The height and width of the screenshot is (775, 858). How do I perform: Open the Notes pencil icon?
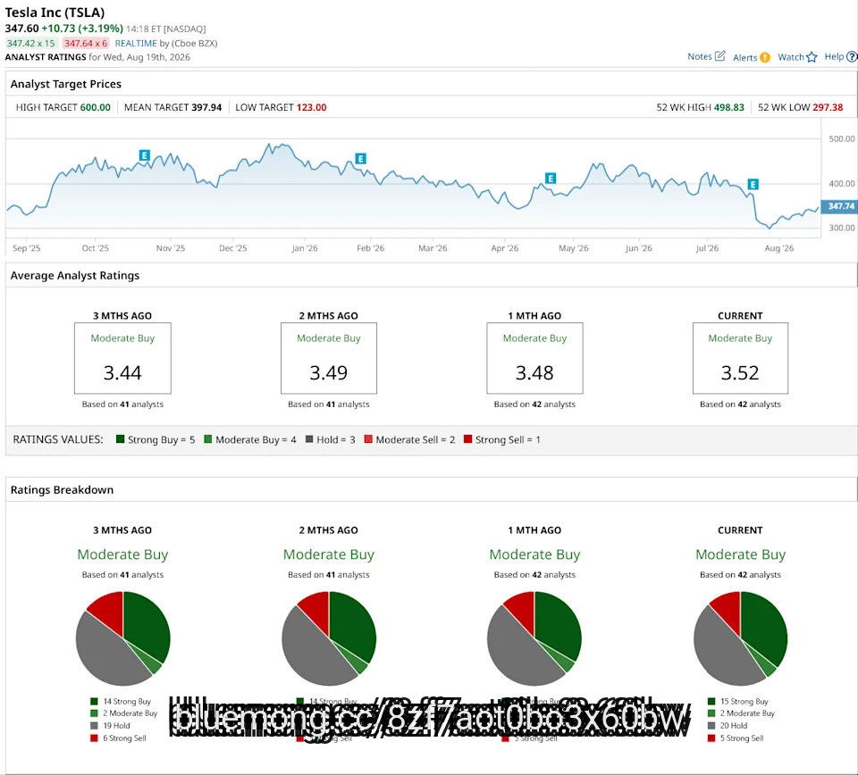(x=720, y=55)
